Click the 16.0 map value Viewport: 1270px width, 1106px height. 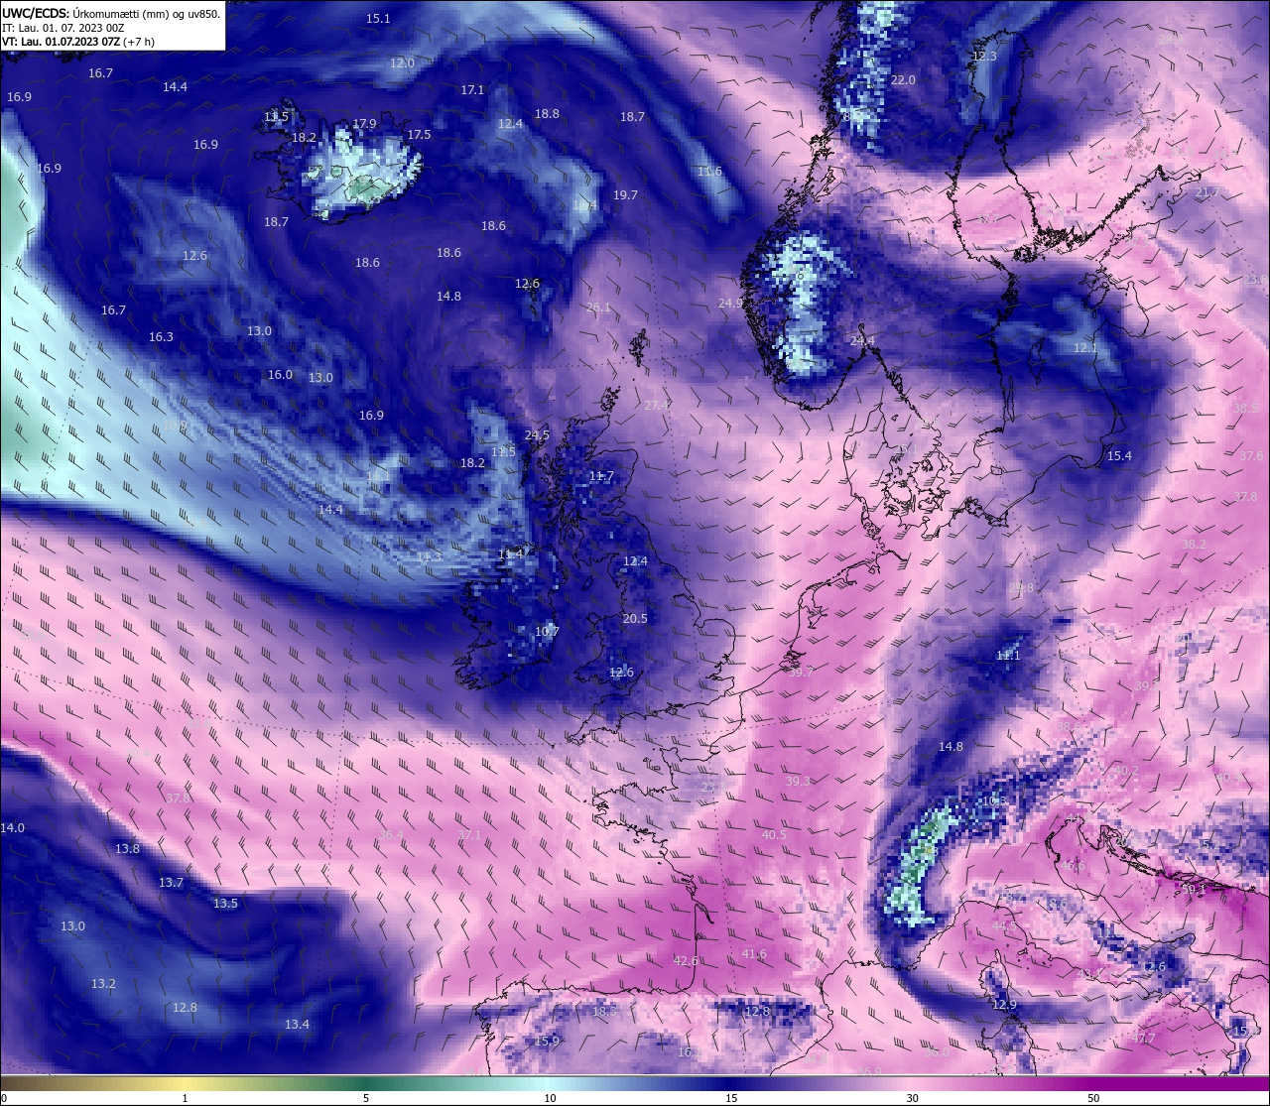tap(280, 375)
